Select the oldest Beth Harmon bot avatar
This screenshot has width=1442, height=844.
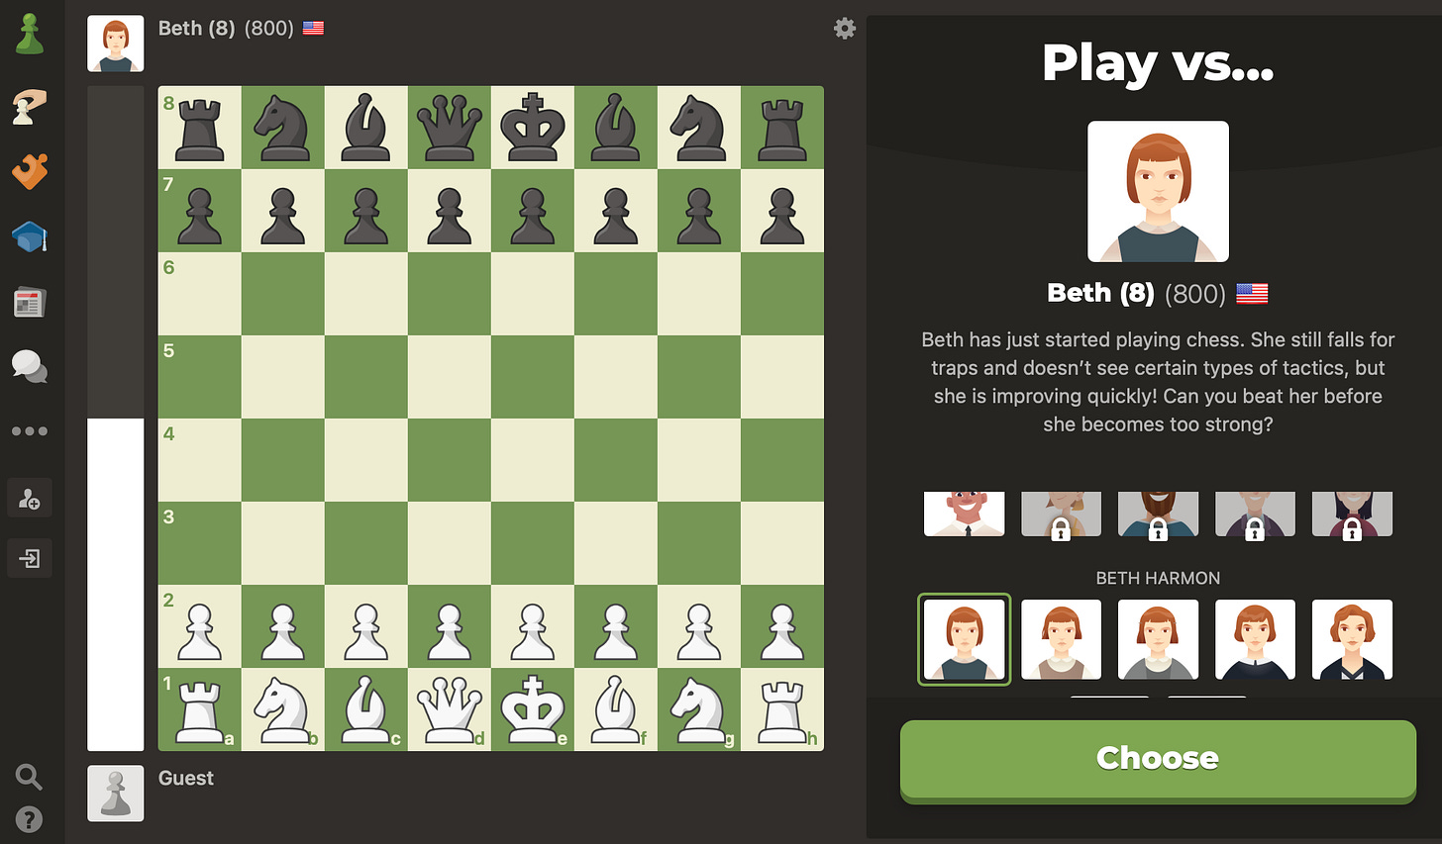pos(1352,639)
